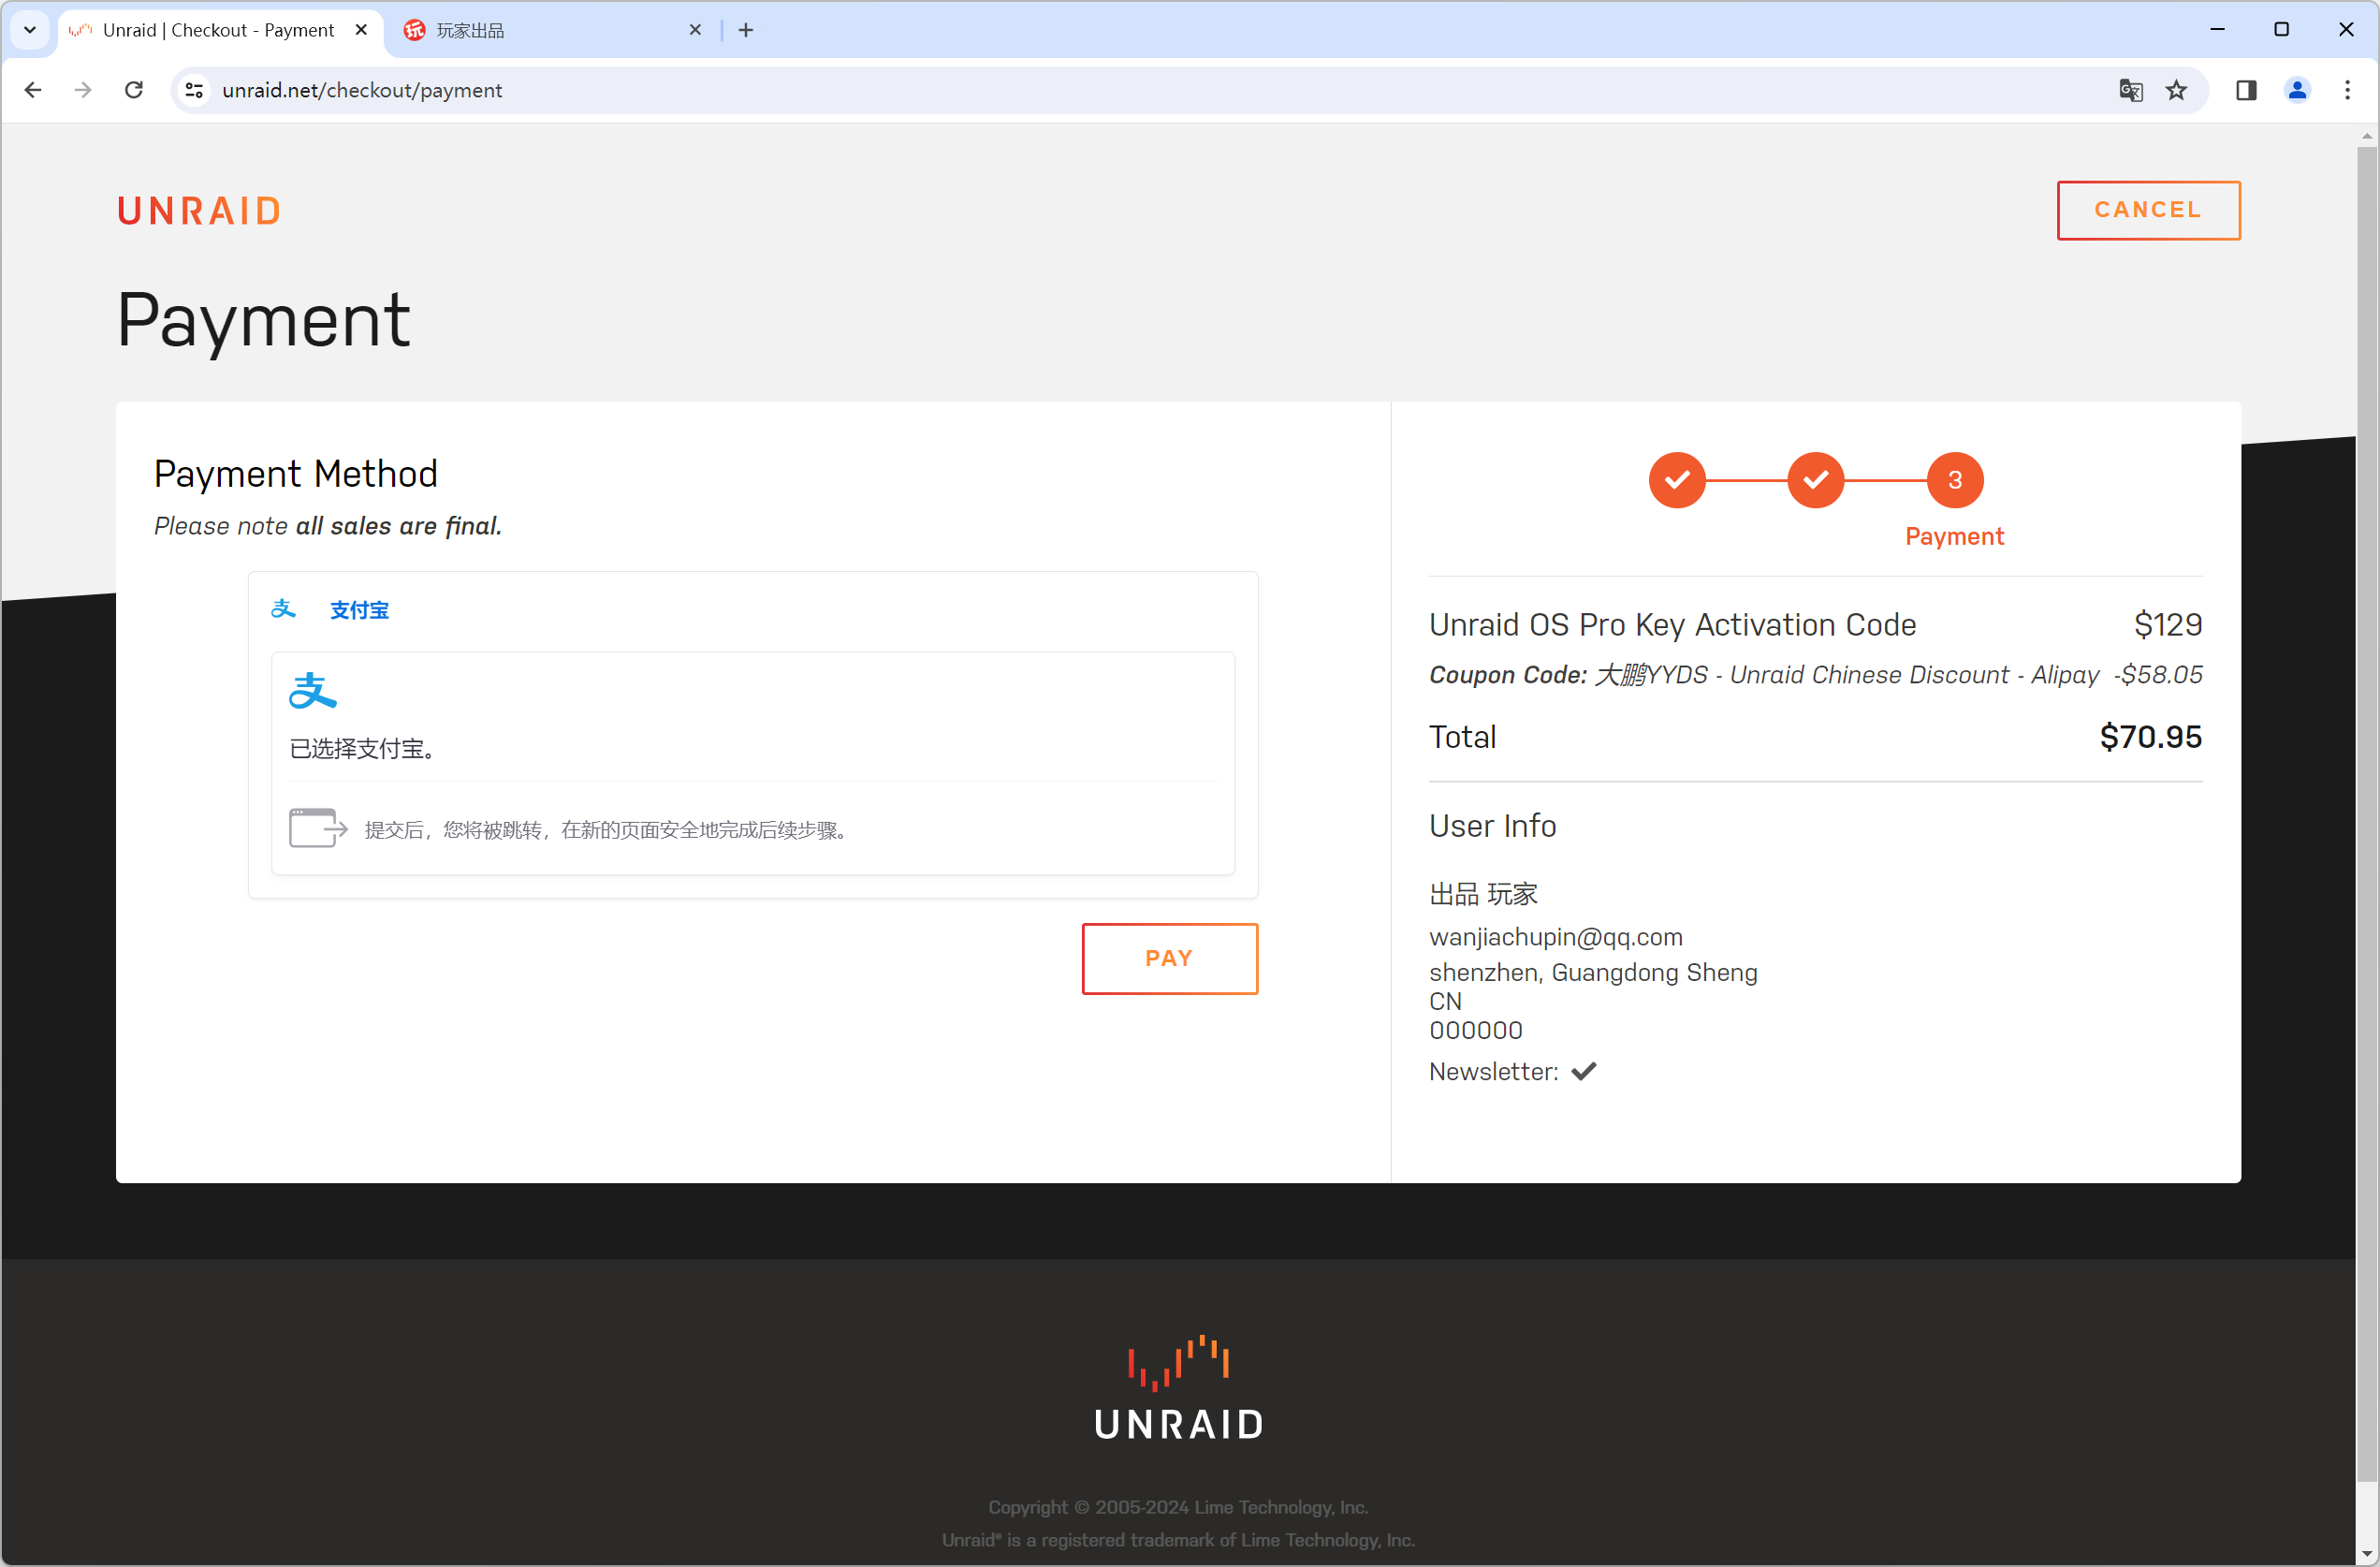Close the Unraid Checkout tab
2380x1567 pixels.
point(362,30)
